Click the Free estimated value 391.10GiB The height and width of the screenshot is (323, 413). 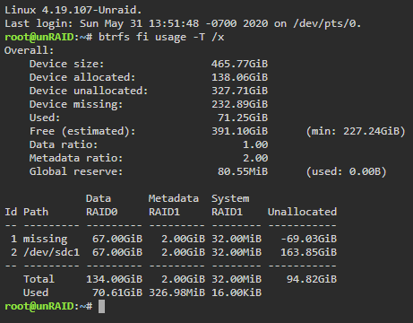[x=239, y=131]
